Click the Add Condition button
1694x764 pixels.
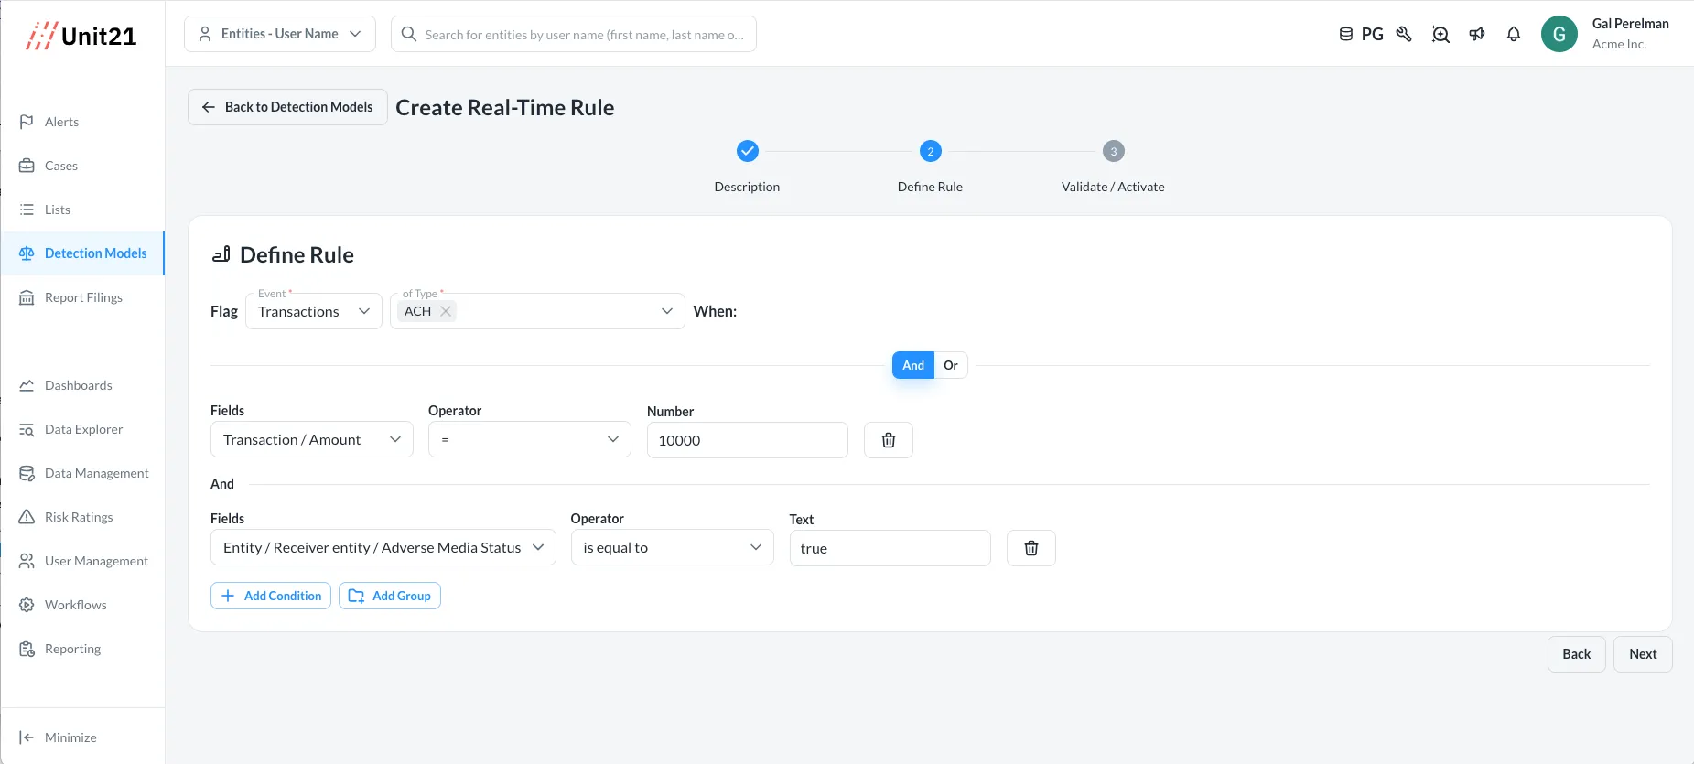[271, 596]
